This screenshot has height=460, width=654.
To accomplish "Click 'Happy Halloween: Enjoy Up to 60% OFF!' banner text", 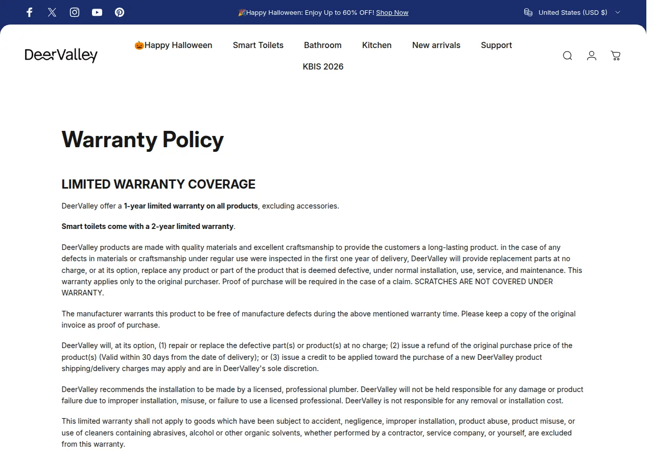I will tap(306, 12).
